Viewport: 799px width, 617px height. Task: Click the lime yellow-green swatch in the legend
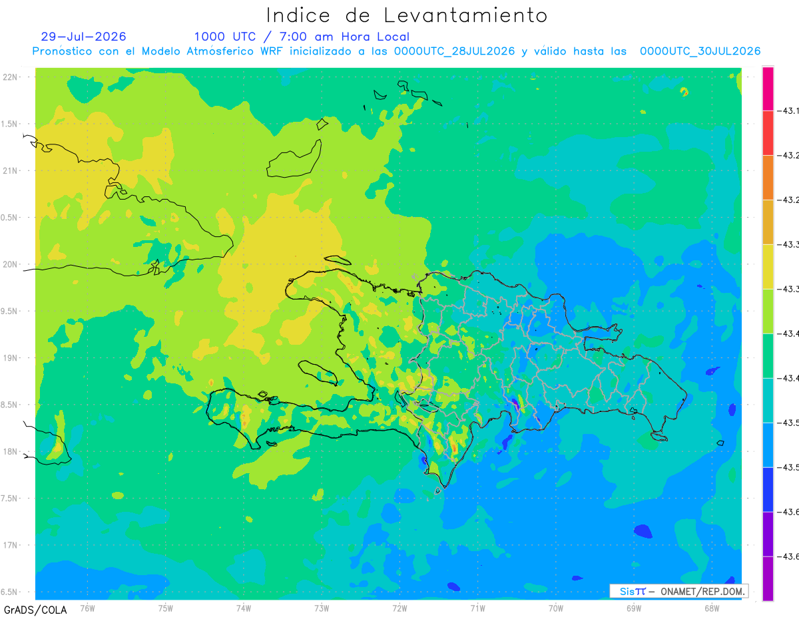pos(768,311)
